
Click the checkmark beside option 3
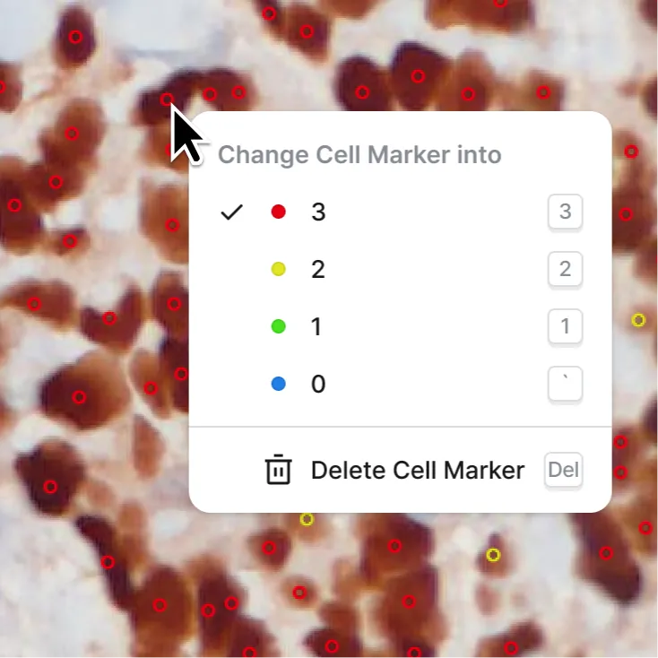(231, 212)
